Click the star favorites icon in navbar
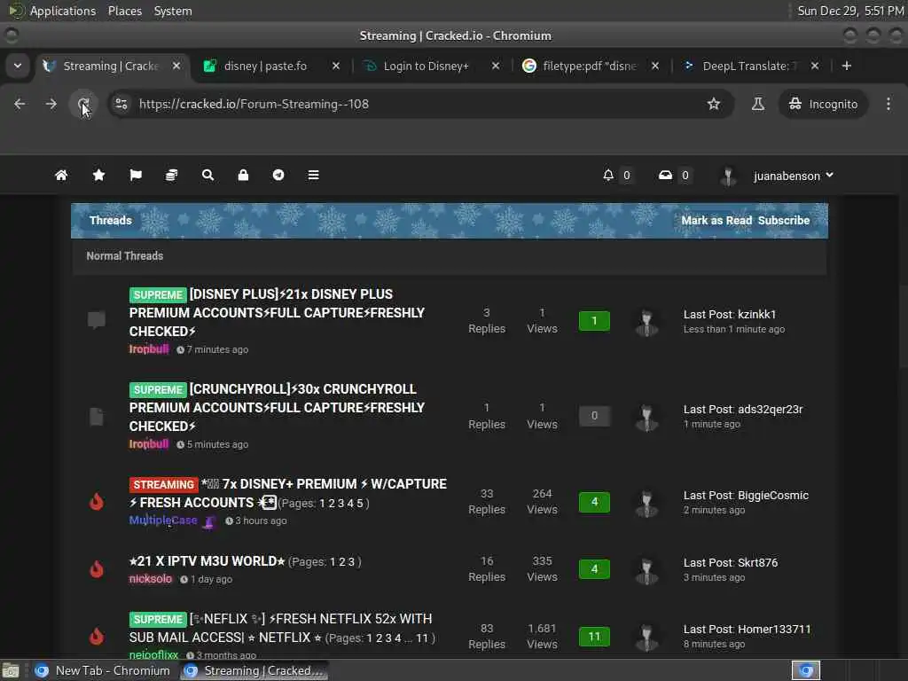 pos(99,175)
